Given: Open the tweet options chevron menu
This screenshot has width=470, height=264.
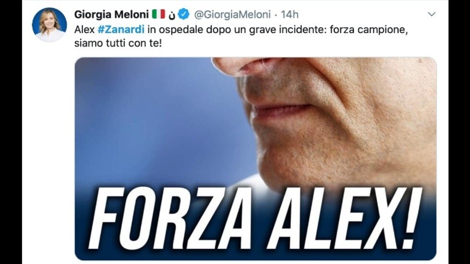Looking at the screenshot, I should tap(432, 14).
